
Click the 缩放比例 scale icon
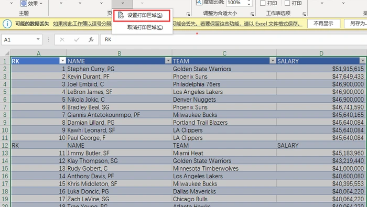coord(199,3)
